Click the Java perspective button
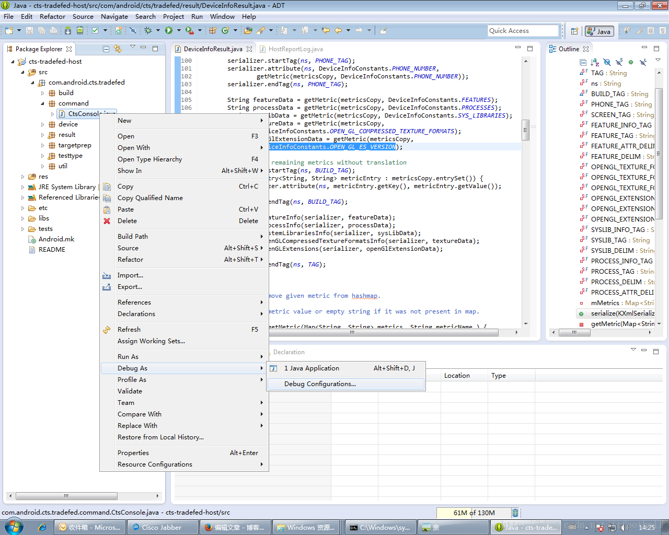669x535 pixels. [x=599, y=31]
